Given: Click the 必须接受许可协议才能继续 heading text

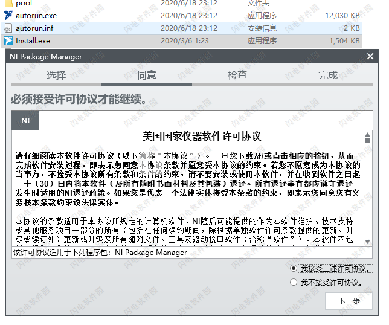Looking at the screenshot, I should [79, 99].
